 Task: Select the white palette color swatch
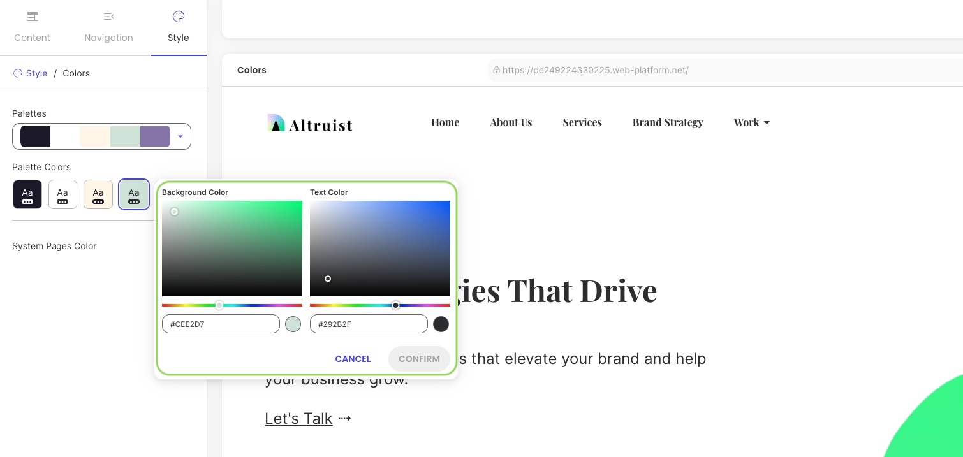(62, 194)
